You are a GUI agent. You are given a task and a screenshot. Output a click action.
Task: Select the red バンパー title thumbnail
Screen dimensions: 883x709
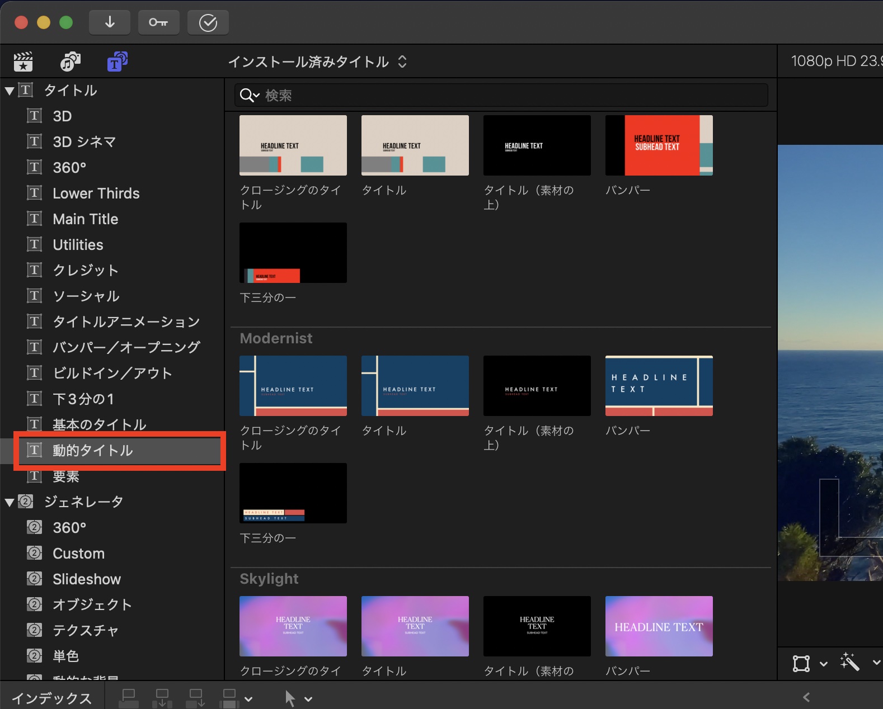point(659,145)
